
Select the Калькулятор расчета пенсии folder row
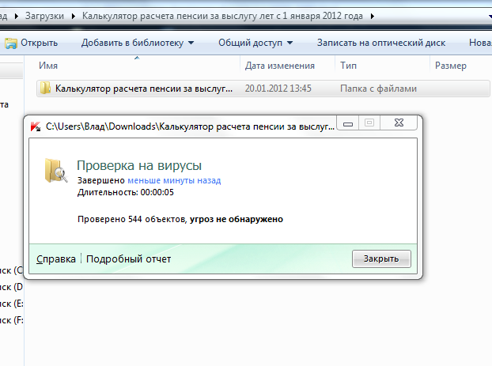coord(144,89)
